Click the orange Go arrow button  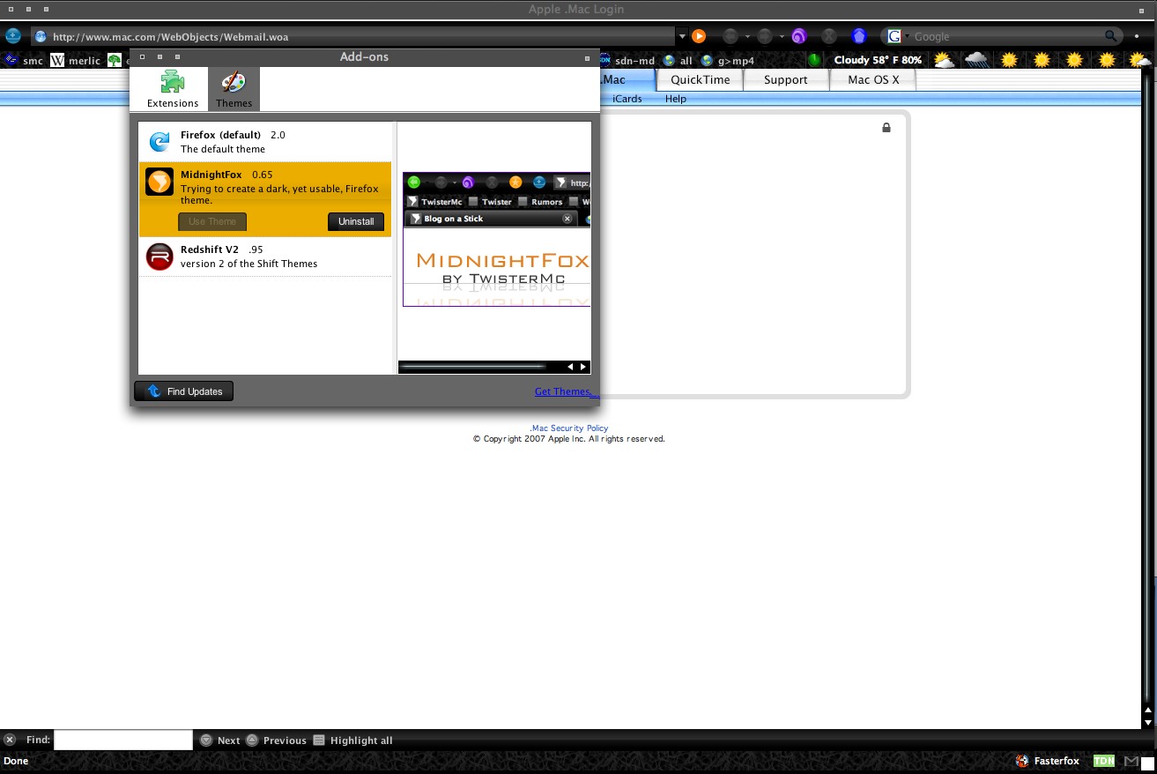click(x=698, y=36)
